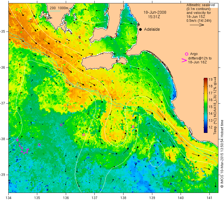The height and width of the screenshot is (201, 224).
Task: Select the "18-Jun-2008" date text
Action: click(155, 12)
